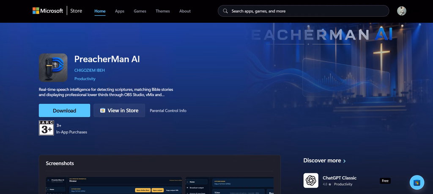Click the Screenshots heading
The height and width of the screenshot is (194, 433).
60,163
